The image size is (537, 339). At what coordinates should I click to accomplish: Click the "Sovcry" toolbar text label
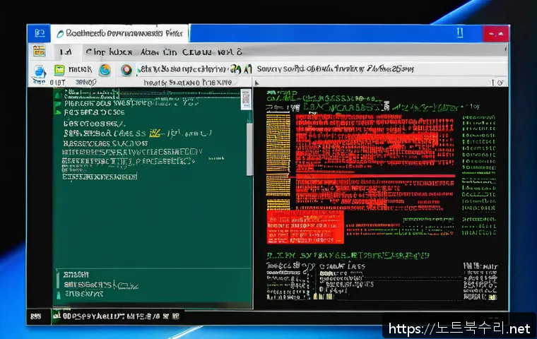pyautogui.click(x=270, y=69)
